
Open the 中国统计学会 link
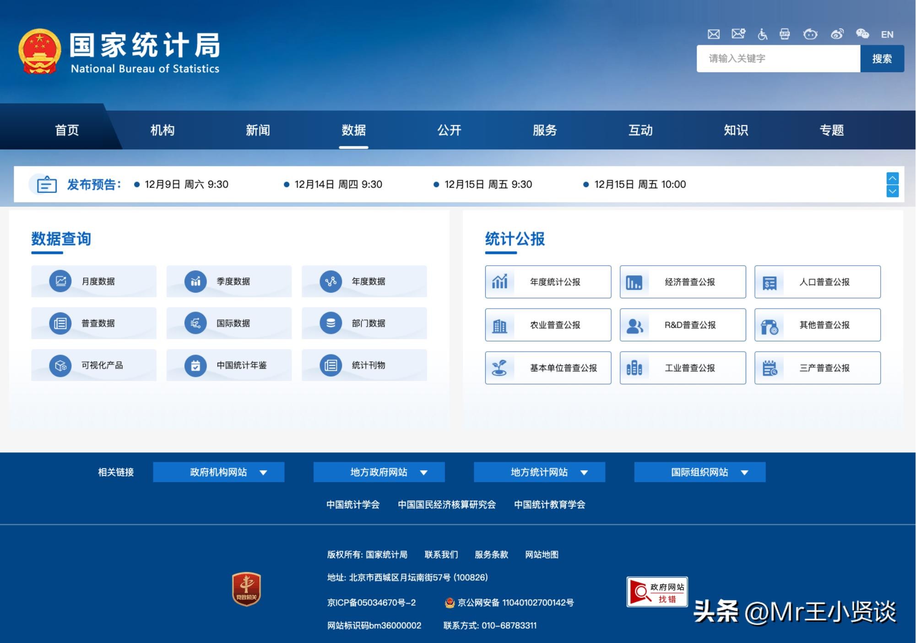(x=352, y=504)
